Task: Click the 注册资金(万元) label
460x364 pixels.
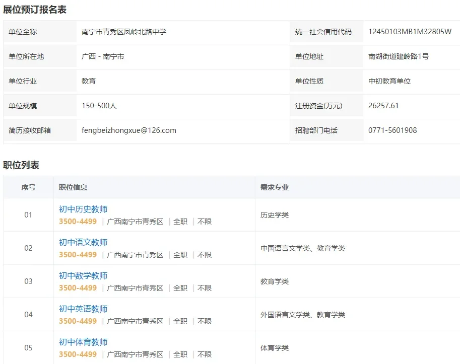Action: click(318, 106)
